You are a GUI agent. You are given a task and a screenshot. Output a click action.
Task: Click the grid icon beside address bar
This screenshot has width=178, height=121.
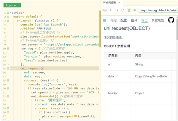pyautogui.click(x=135, y=10)
